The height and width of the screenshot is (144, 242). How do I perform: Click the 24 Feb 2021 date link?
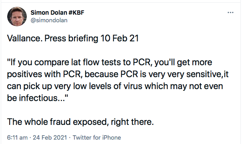coord(50,138)
